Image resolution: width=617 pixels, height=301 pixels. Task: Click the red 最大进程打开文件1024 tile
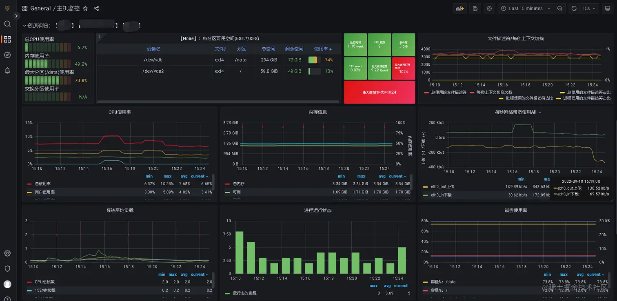pos(380,92)
